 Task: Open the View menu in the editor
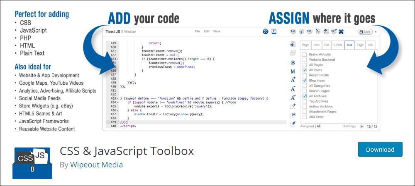click(x=217, y=31)
